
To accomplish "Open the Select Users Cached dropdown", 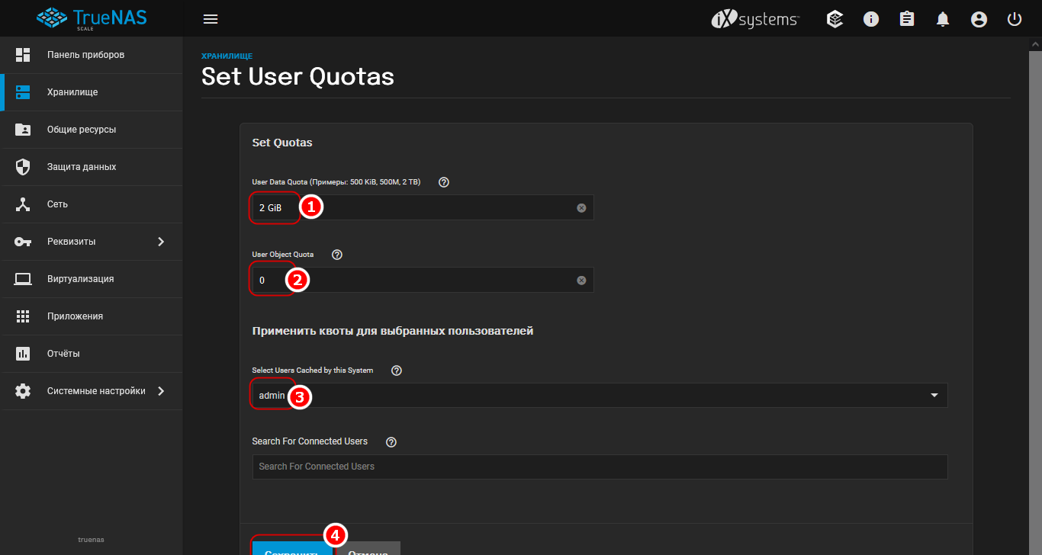I will click(x=934, y=395).
